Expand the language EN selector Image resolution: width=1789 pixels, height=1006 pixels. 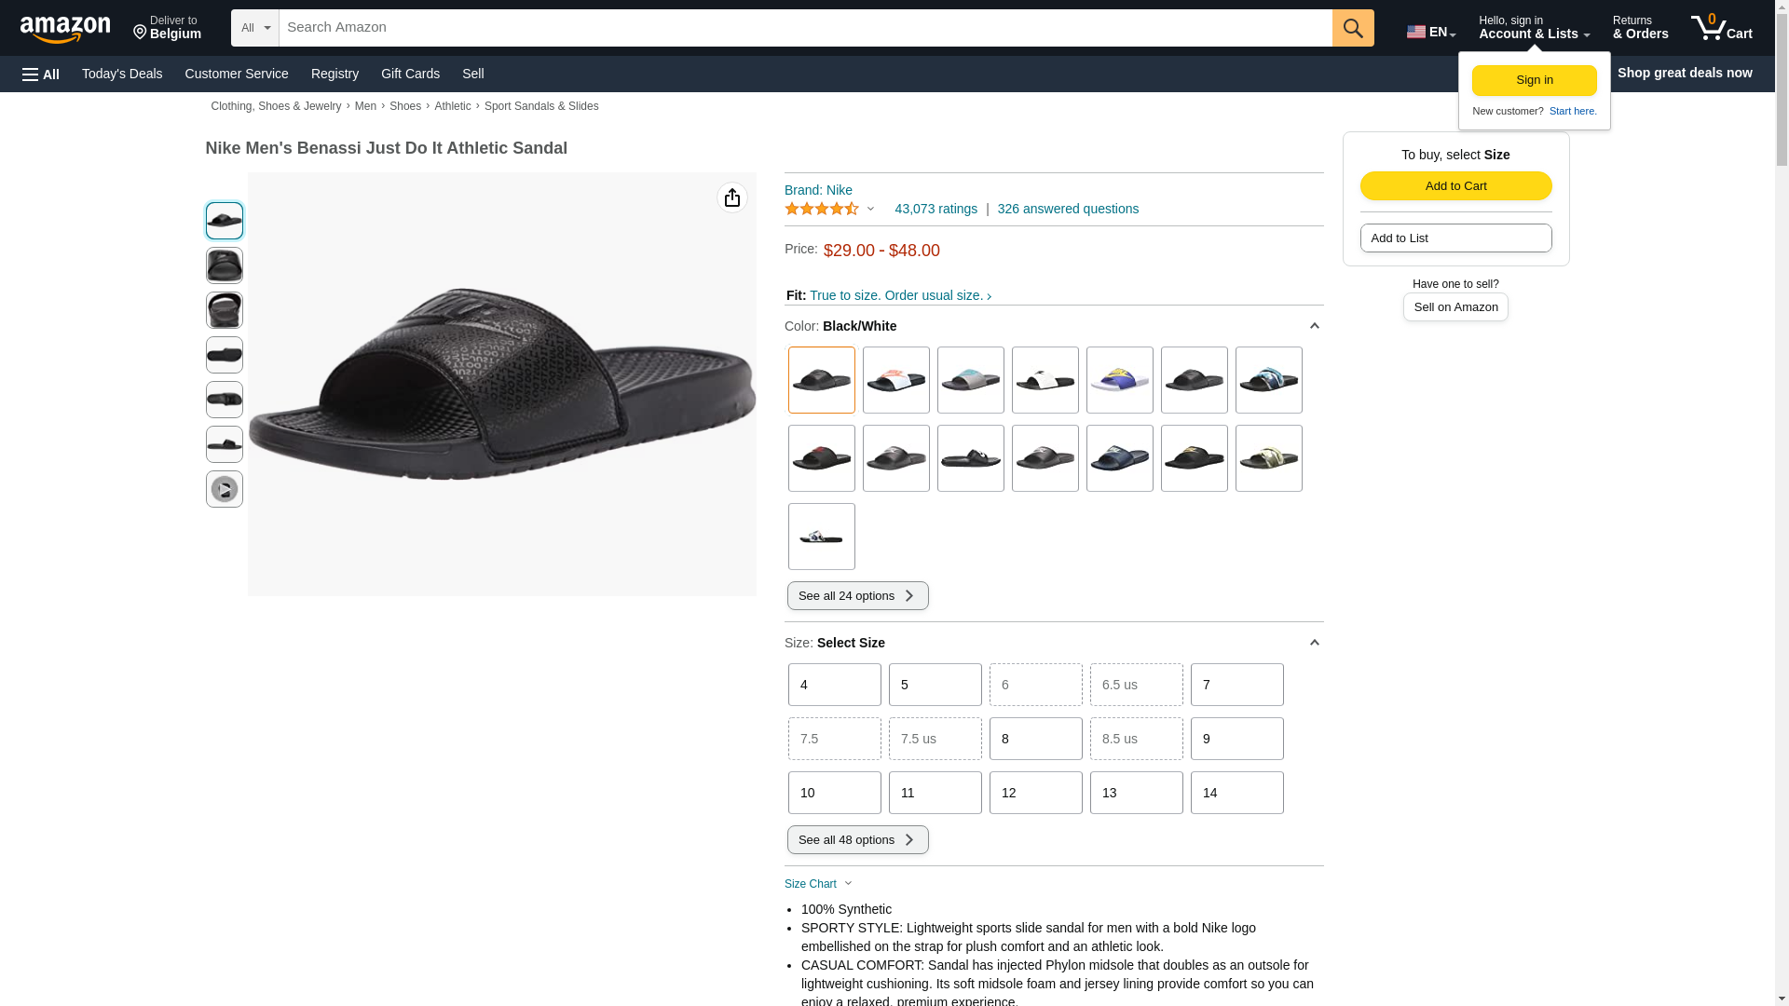(1430, 32)
